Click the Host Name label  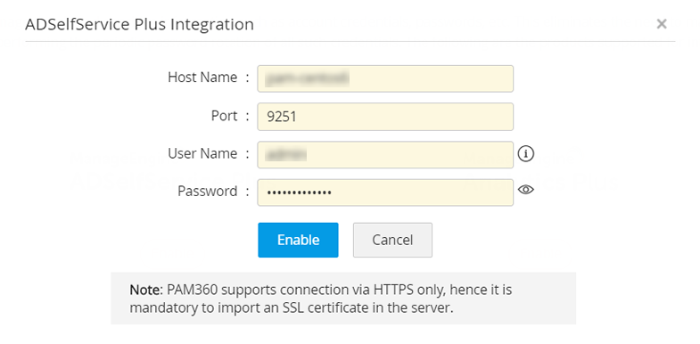202,78
